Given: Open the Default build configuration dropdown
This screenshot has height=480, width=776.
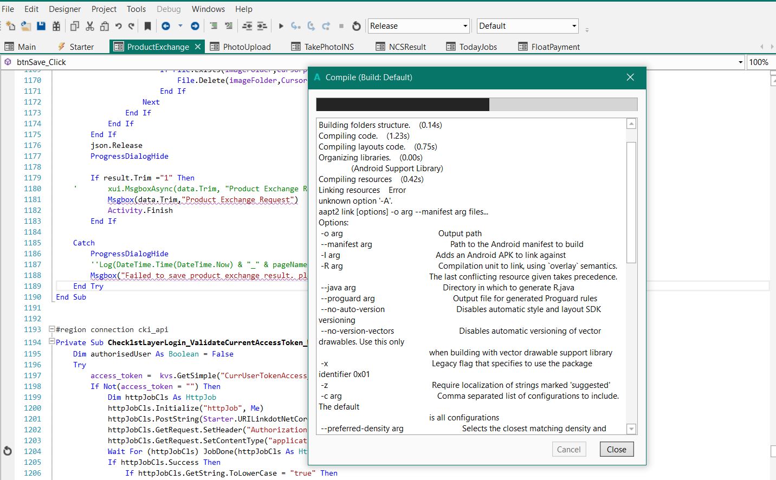Looking at the screenshot, I should [x=574, y=26].
